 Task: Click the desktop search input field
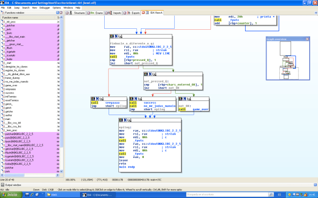[x=259, y=195]
